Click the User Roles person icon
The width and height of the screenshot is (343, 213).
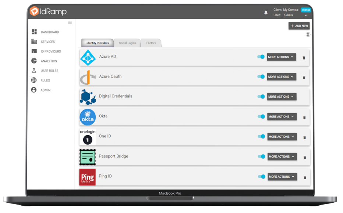pos(34,71)
